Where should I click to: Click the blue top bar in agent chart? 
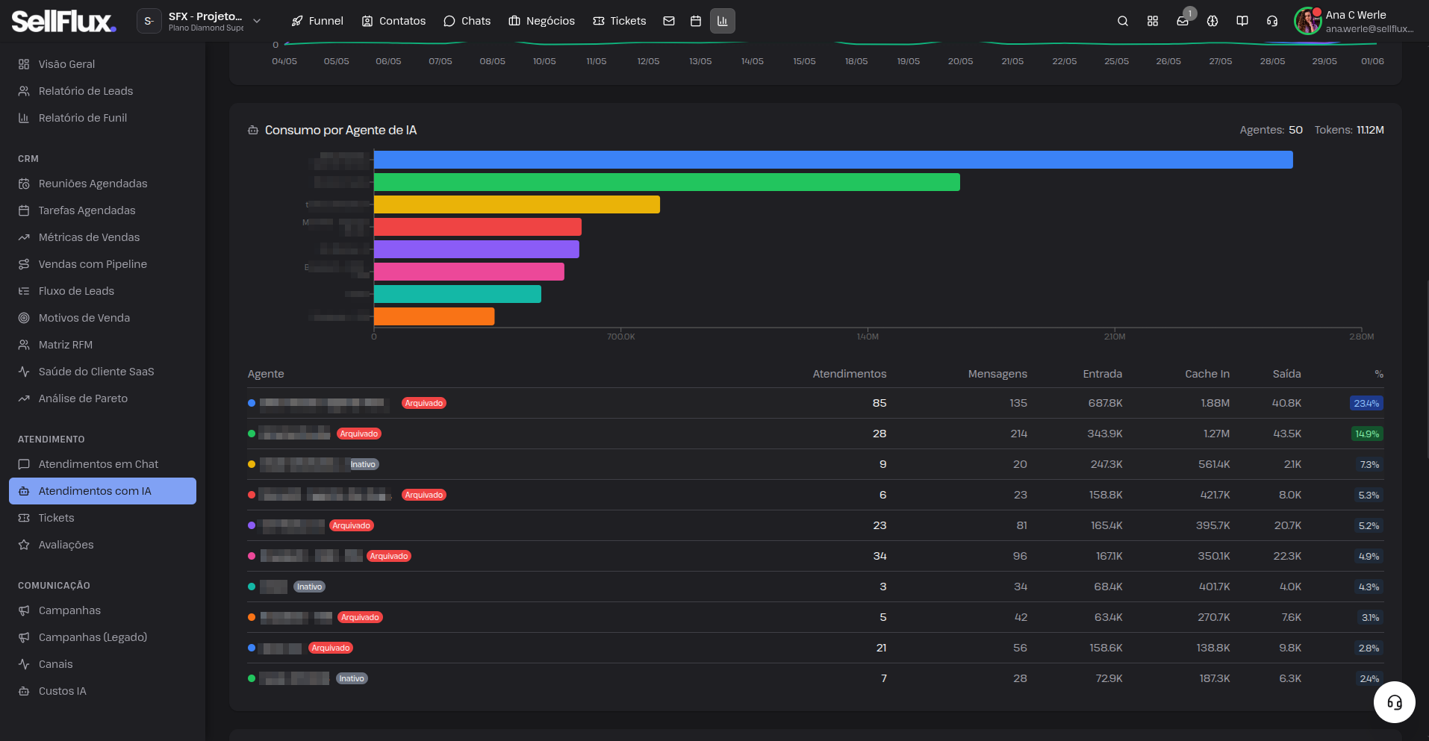[x=833, y=160]
